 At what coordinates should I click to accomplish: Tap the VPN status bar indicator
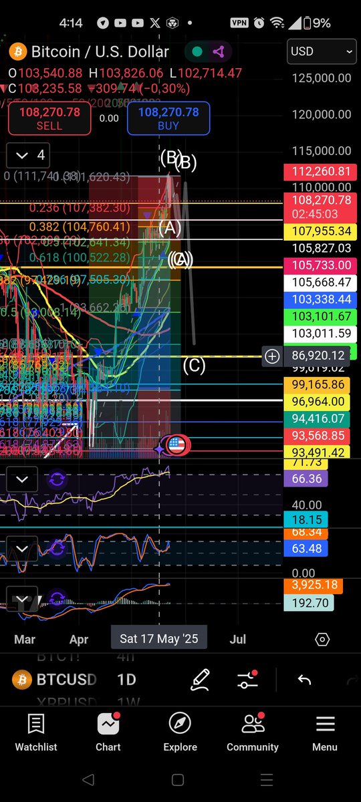[239, 23]
